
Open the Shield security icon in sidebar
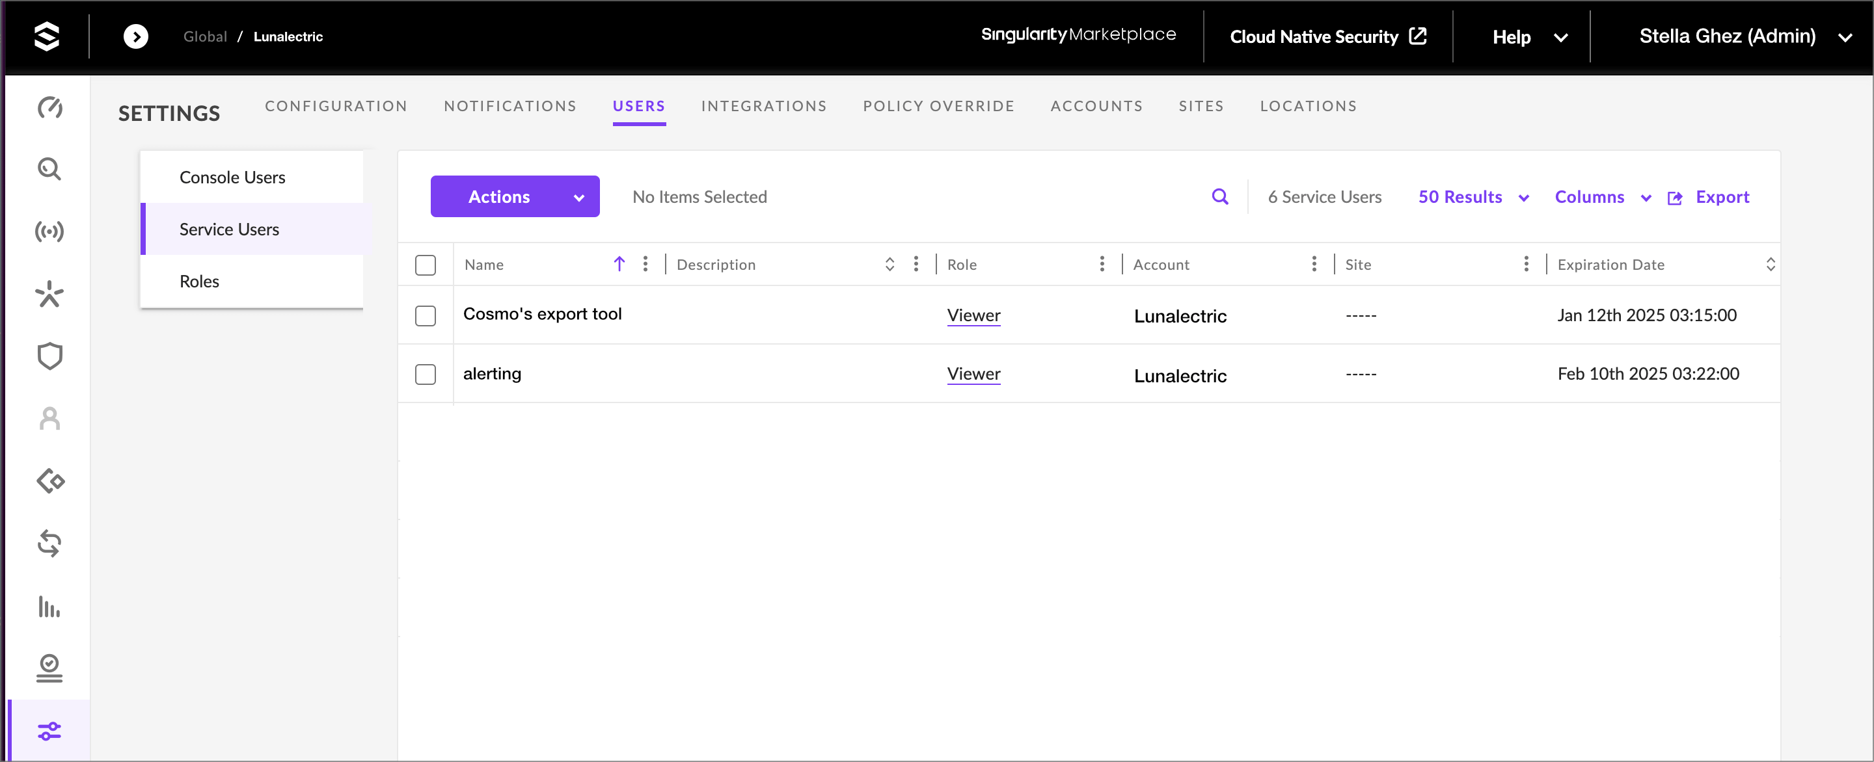49,356
